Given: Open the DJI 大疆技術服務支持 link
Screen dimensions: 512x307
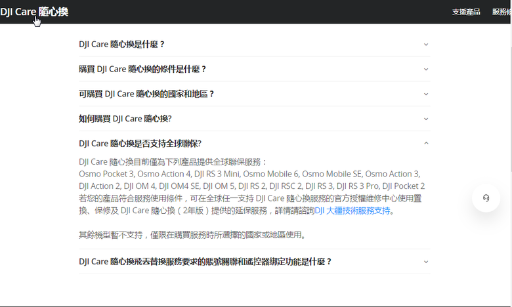Looking at the screenshot, I should click(x=352, y=211).
